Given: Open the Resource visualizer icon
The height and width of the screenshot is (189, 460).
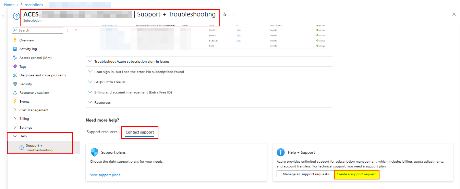Looking at the screenshot, I should click(15, 92).
